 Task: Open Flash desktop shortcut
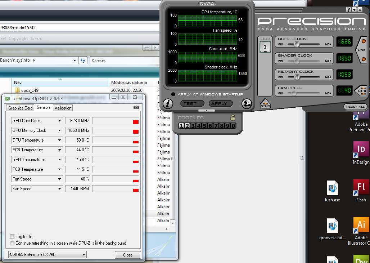[x=361, y=191]
